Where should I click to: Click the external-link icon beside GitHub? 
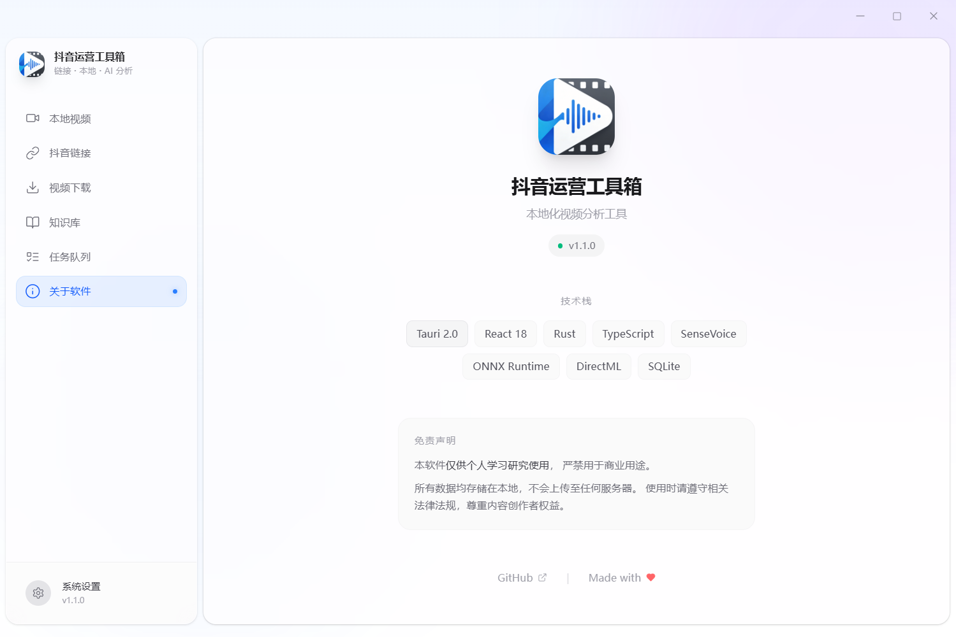pos(543,577)
